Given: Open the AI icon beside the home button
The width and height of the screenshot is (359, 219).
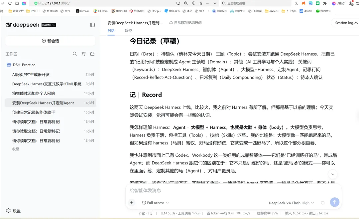Looking at the screenshot, I should click(x=24, y=3).
